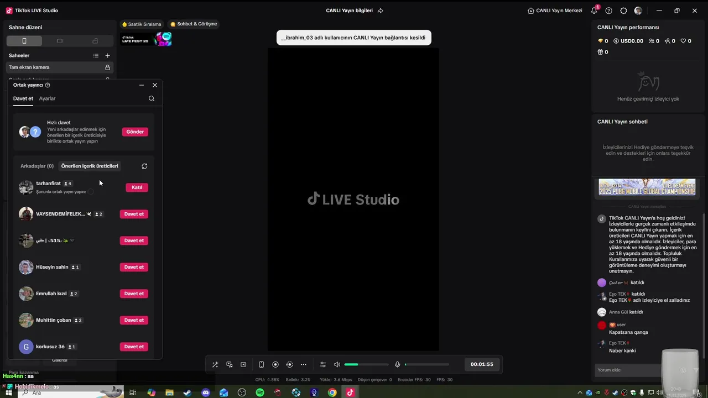Image resolution: width=708 pixels, height=398 pixels.
Task: Open the Windows Start menu
Action: coord(9,392)
